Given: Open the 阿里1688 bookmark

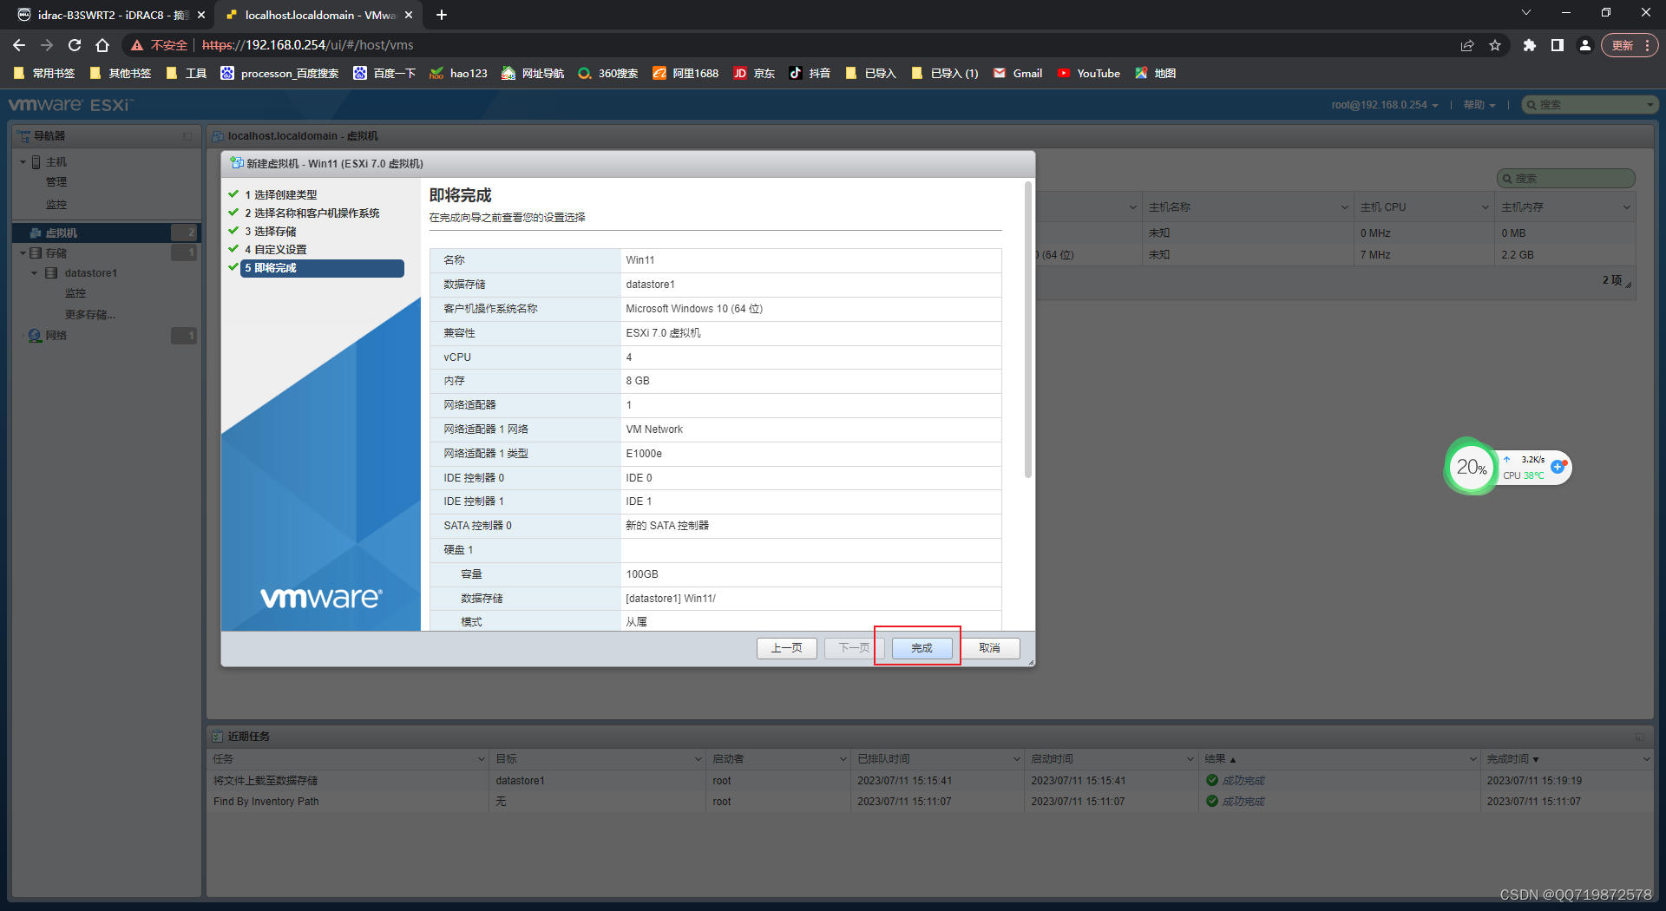Looking at the screenshot, I should tap(685, 74).
